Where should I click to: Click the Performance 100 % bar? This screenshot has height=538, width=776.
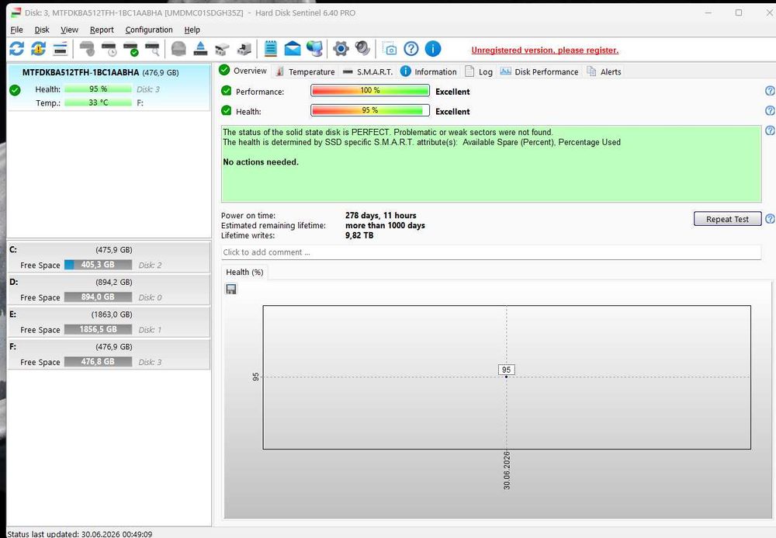coord(369,91)
